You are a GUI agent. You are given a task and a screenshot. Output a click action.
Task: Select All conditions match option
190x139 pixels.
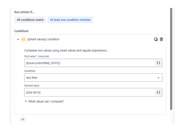pos(30,20)
